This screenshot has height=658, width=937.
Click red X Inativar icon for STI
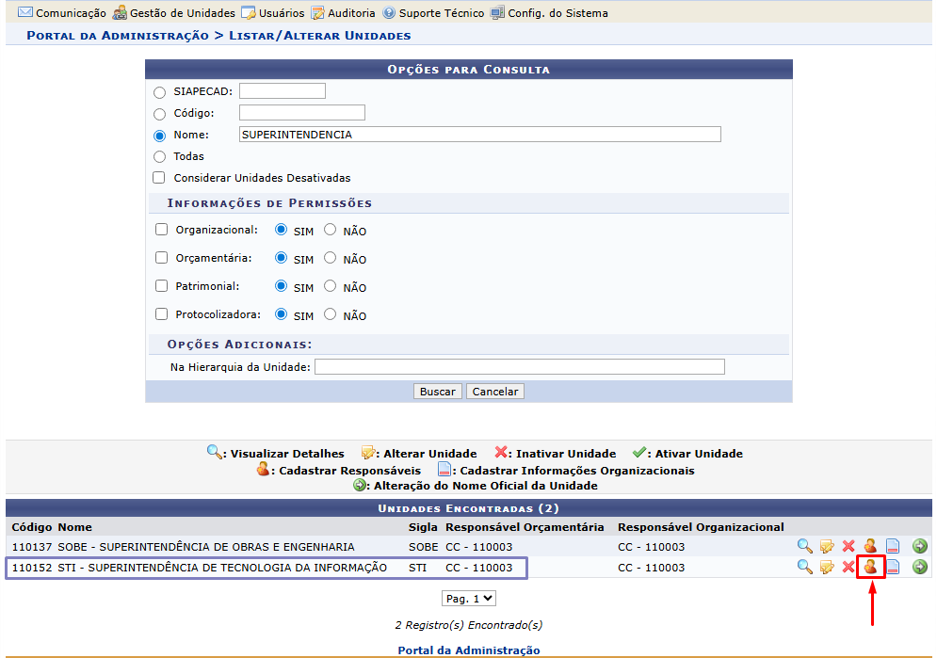(x=848, y=567)
